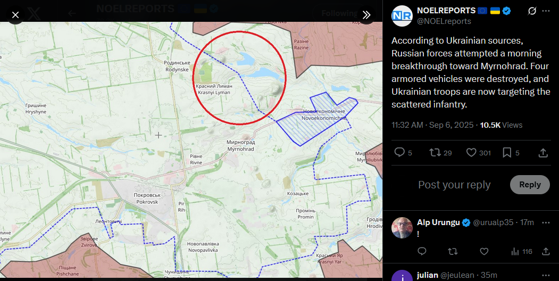
Task: Click the Zvirove label on the map
Action: tap(88, 242)
